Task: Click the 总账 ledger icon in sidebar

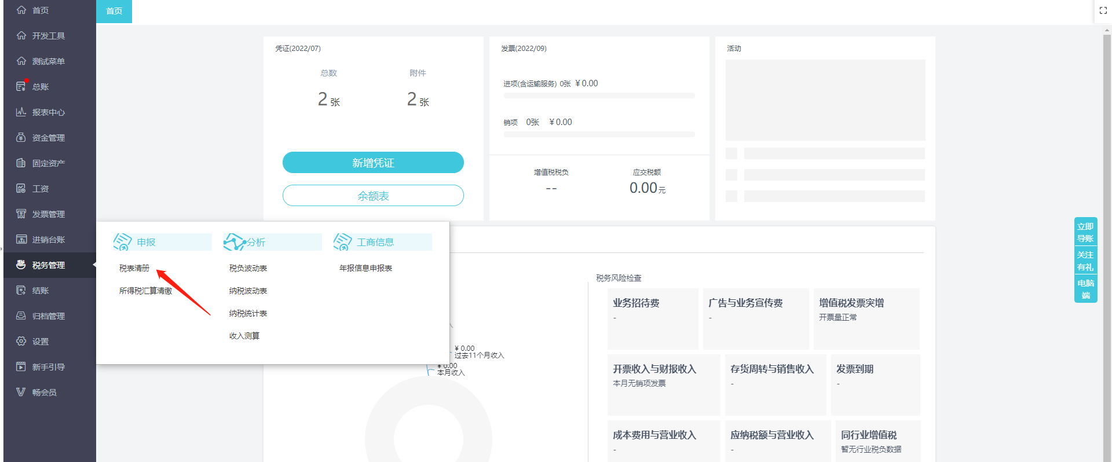Action: 21,86
